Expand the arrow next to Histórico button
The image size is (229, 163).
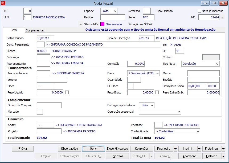[x=223, y=156]
